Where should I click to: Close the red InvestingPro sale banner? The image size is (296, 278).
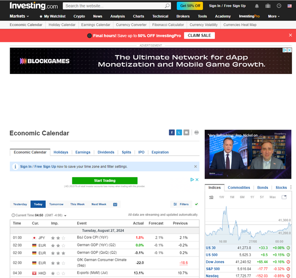click(290, 35)
